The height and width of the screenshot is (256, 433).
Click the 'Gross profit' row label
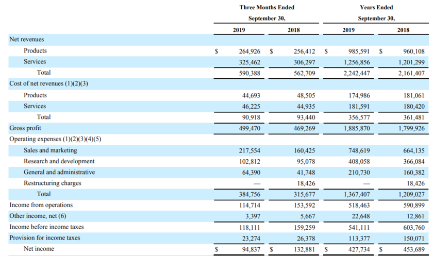tap(25, 128)
